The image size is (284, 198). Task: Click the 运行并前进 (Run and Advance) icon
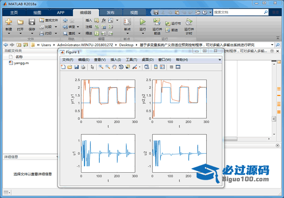157,22
